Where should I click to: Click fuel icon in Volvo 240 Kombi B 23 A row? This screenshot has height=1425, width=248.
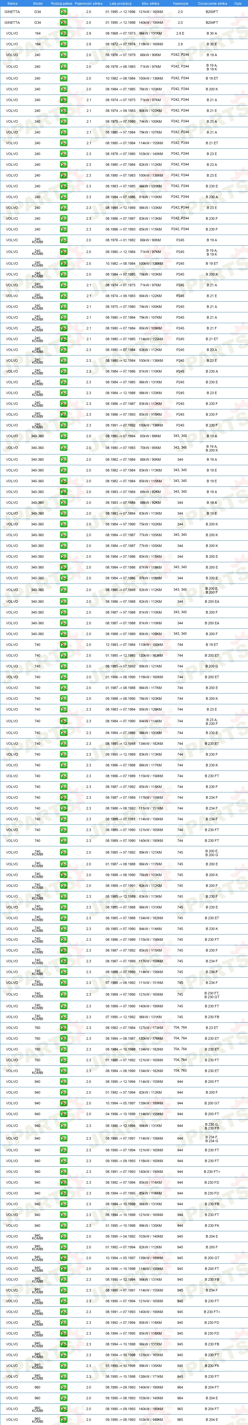click(64, 350)
